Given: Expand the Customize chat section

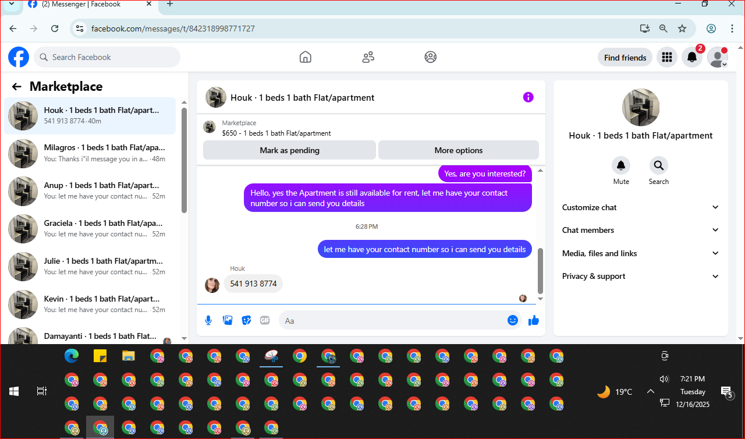Looking at the screenshot, I should (x=641, y=207).
